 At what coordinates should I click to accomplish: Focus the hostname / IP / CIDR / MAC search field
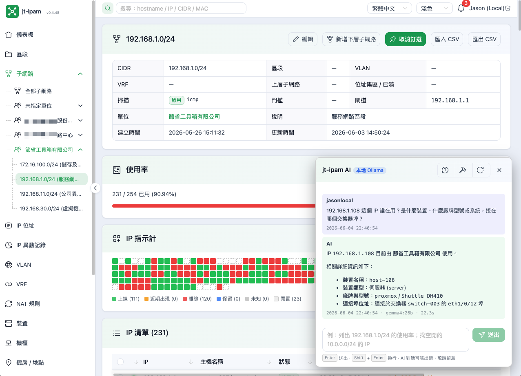pyautogui.click(x=181, y=8)
